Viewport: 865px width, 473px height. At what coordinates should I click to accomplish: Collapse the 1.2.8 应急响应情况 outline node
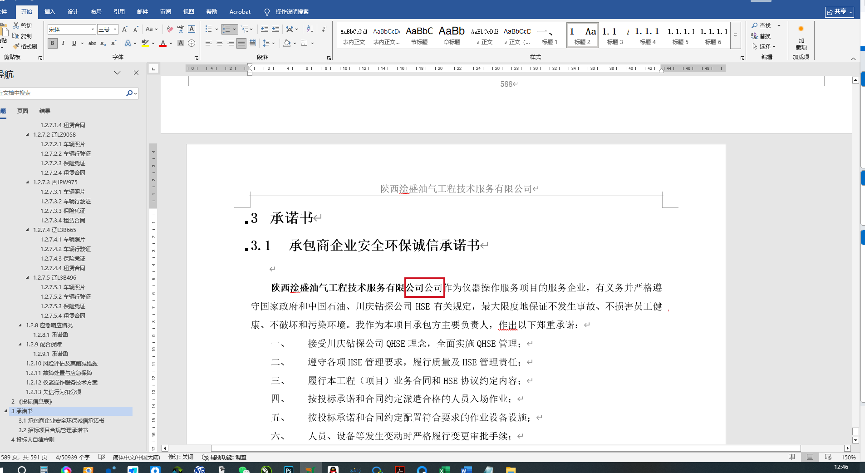click(x=20, y=325)
